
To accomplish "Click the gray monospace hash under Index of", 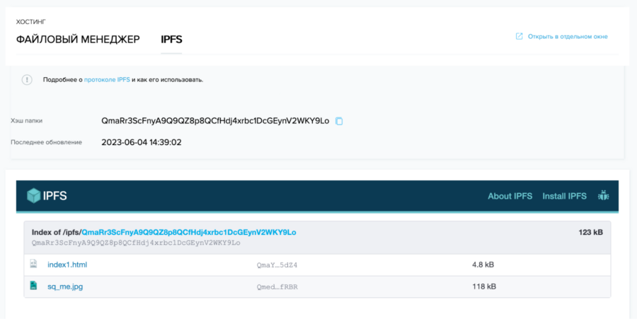I will [136, 243].
